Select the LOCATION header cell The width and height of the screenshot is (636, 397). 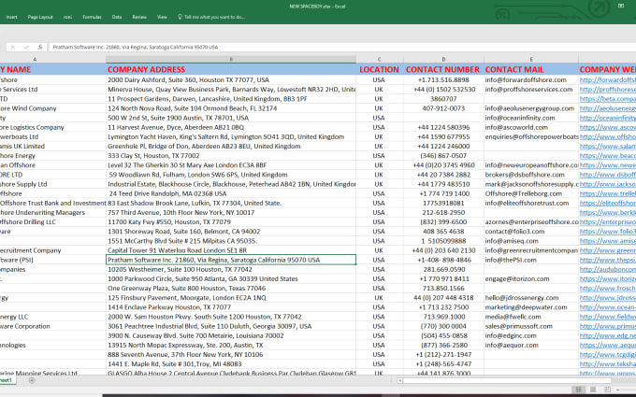380,69
